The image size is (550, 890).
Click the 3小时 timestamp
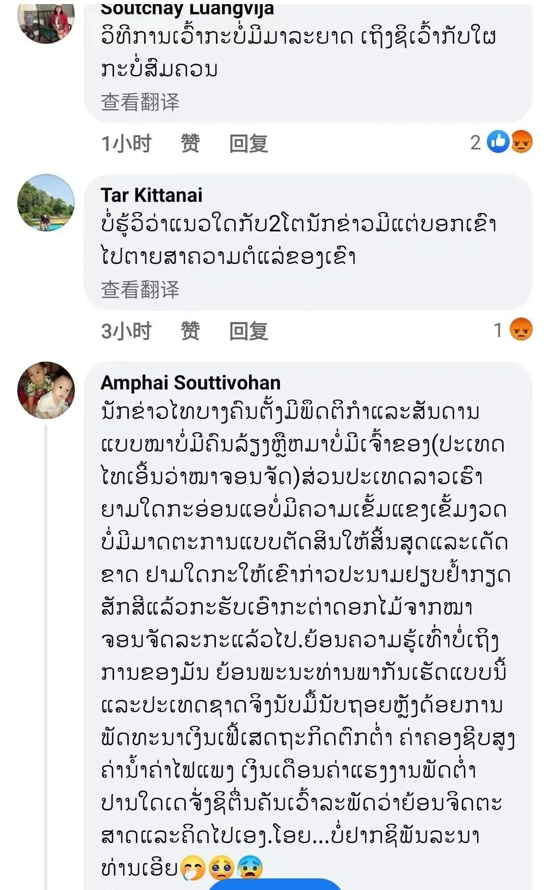click(x=126, y=331)
